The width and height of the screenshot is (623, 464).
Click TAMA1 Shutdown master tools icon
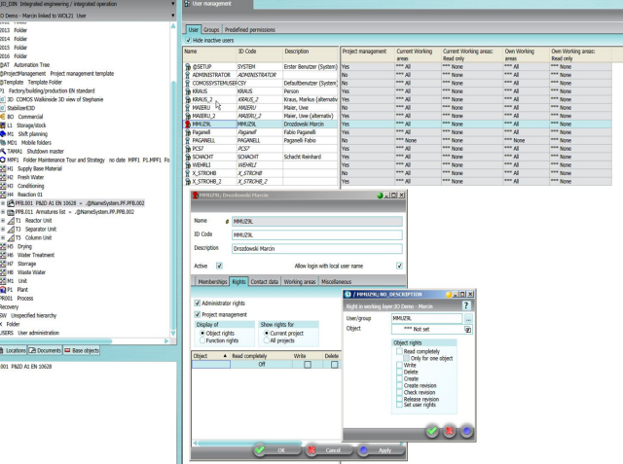pos(2,151)
